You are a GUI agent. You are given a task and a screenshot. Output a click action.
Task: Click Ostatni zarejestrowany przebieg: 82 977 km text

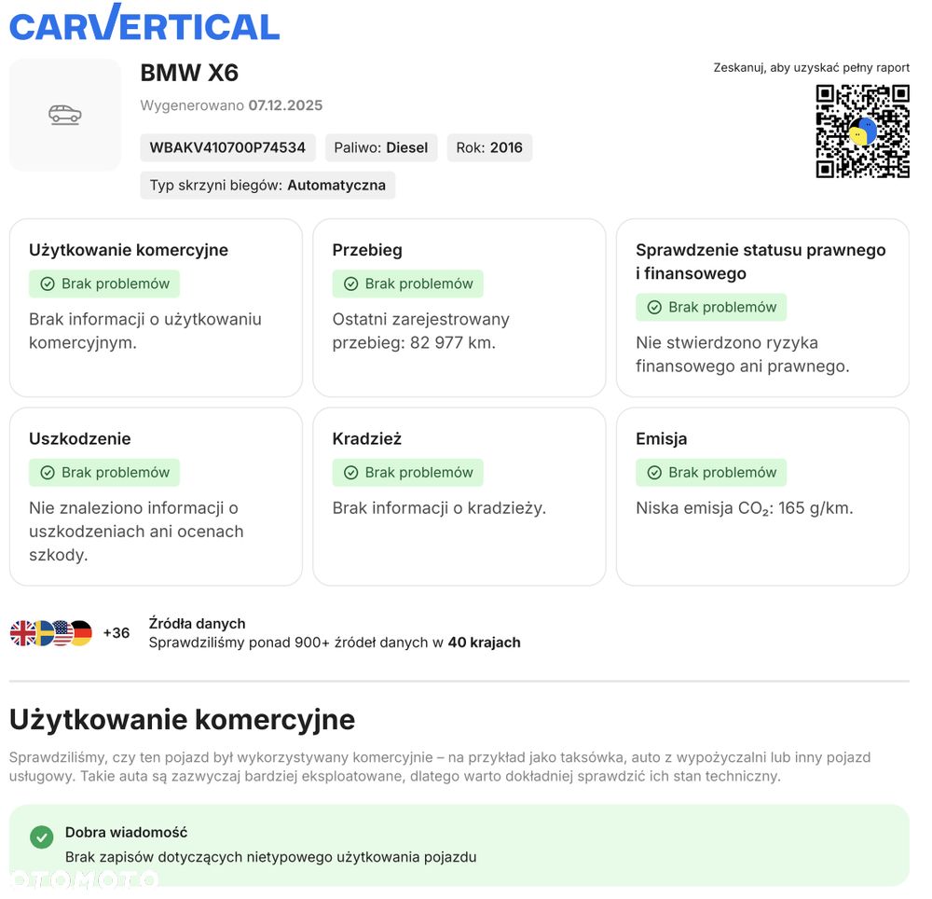[421, 331]
